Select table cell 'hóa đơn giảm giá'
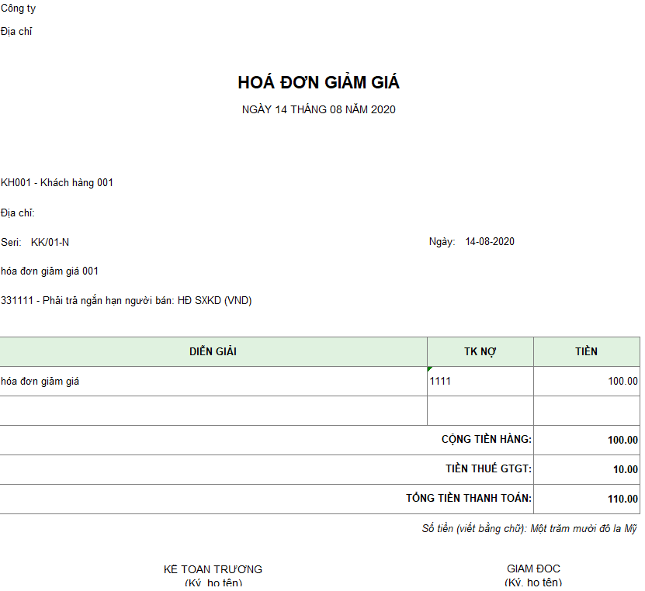The width and height of the screenshot is (645, 591). click(213, 382)
